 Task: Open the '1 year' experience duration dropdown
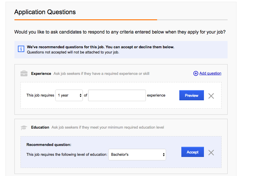point(69,95)
